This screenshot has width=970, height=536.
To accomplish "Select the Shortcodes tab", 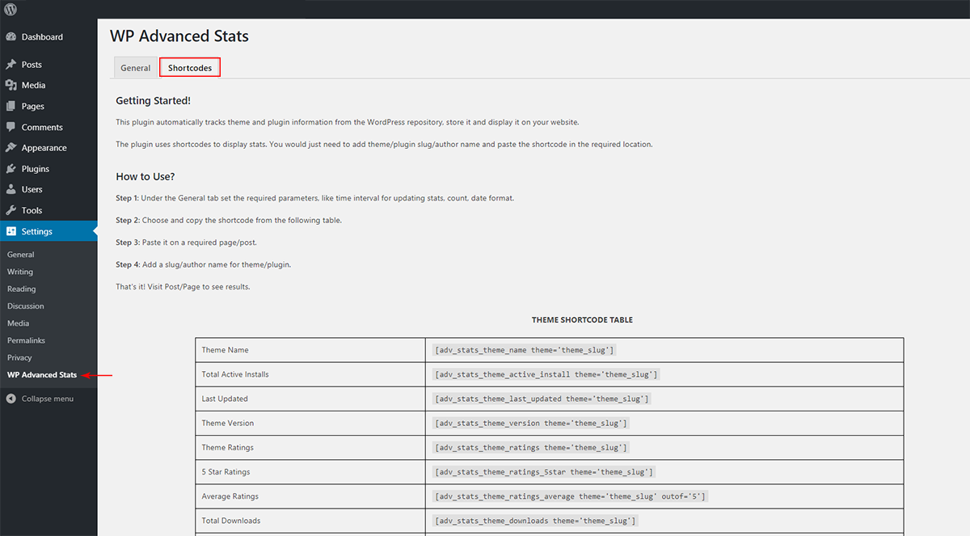I will point(190,68).
